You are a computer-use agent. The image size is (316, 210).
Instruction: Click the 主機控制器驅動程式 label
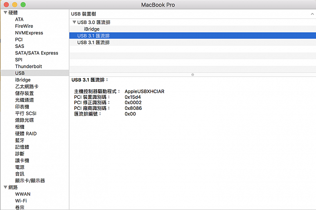[x=97, y=91]
